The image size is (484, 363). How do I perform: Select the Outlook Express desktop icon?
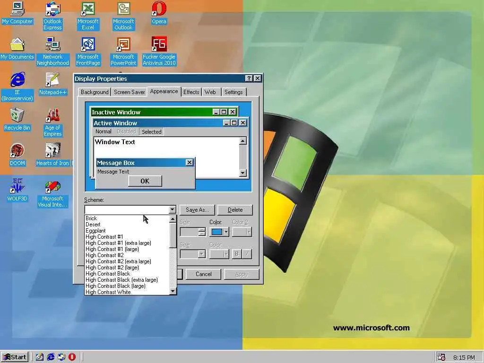(x=52, y=16)
